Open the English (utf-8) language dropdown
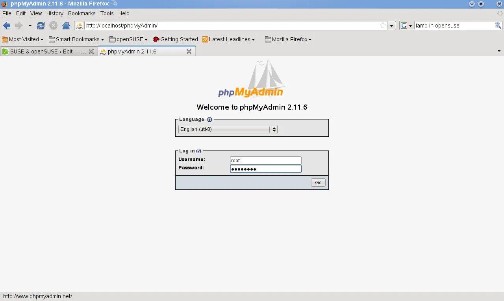Screen dimensions: 504x301 point(228,129)
